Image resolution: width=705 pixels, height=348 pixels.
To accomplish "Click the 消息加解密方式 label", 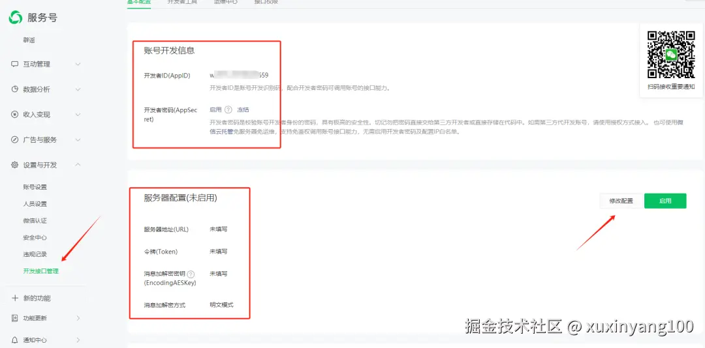I will 164,305.
